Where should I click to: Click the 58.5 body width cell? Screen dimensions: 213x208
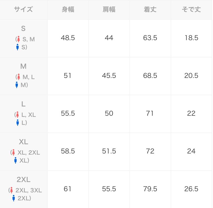click(68, 151)
